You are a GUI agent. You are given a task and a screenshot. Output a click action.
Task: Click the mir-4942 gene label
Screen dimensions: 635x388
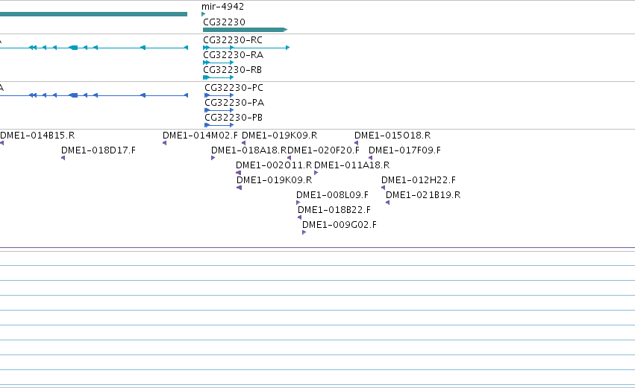(x=223, y=7)
